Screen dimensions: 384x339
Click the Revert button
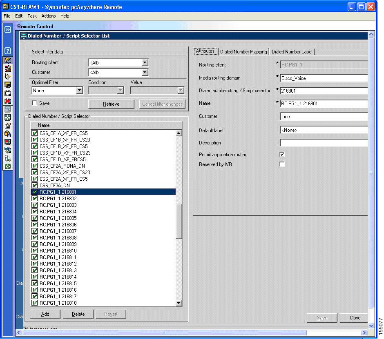click(x=111, y=314)
